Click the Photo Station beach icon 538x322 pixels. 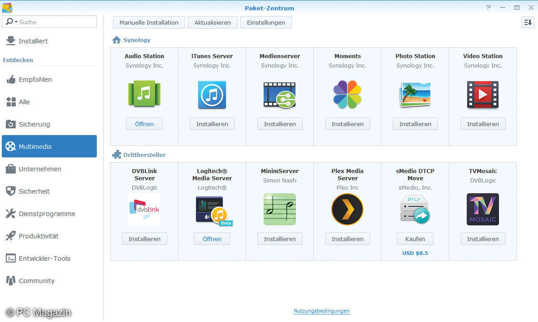point(415,94)
